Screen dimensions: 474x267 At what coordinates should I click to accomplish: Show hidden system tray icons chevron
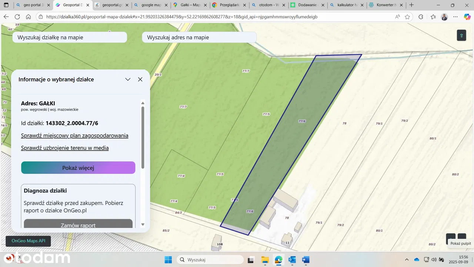click(407, 260)
